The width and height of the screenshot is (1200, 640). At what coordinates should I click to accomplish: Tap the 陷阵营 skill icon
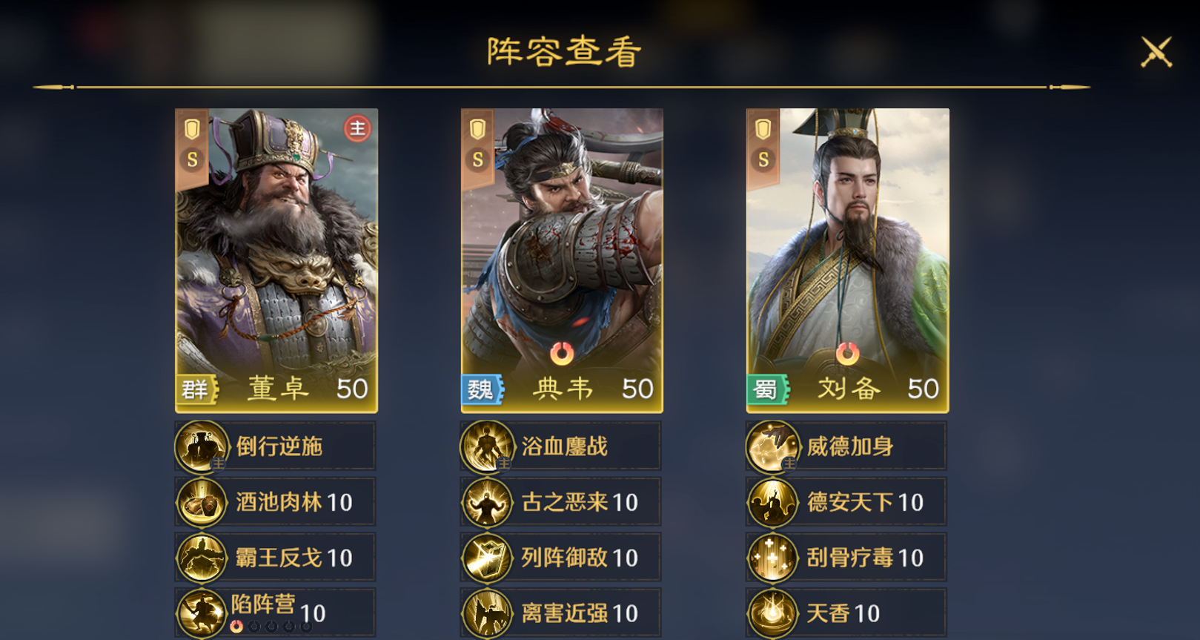201,613
